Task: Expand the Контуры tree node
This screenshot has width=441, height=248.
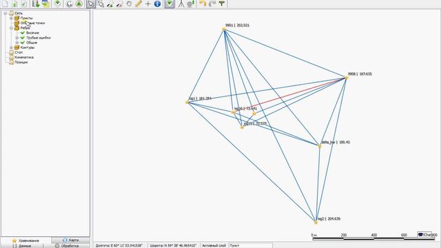Action: coord(11,48)
